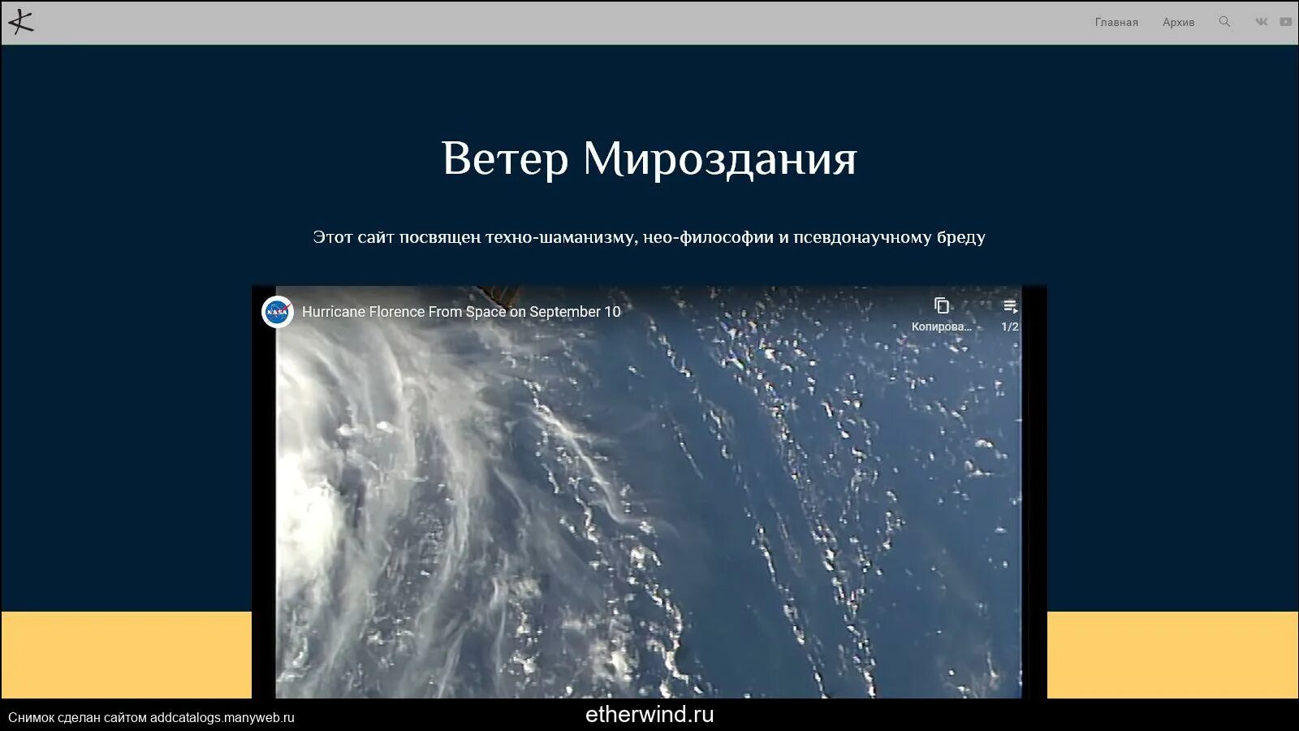Open the YouTube social link icon
Image resolution: width=1299 pixels, height=731 pixels.
point(1286,22)
